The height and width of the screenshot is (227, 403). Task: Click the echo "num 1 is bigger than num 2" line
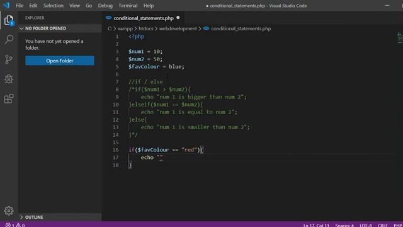point(193,97)
